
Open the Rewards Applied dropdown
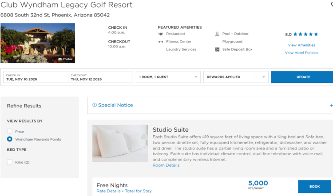pyautogui.click(x=236, y=77)
